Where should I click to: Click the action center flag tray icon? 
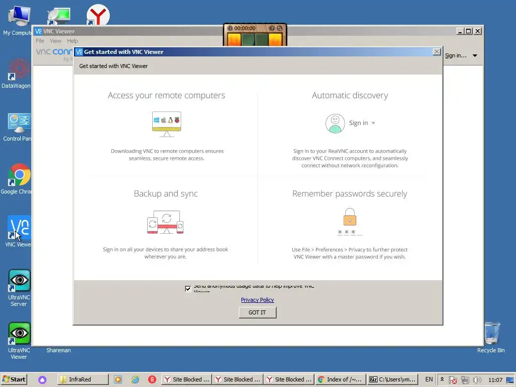[453, 380]
